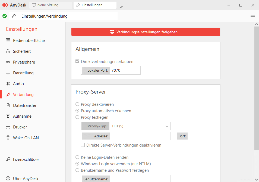
Task: Click the vertical scrollbar down arrow
Action: [257, 179]
